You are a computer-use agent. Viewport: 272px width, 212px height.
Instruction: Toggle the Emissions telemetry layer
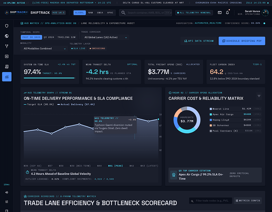(x=97, y=48)
